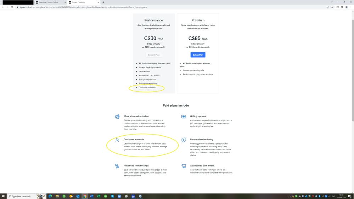Click the greyed-out Current Plan button
The height and width of the screenshot is (199, 354).
(153, 55)
